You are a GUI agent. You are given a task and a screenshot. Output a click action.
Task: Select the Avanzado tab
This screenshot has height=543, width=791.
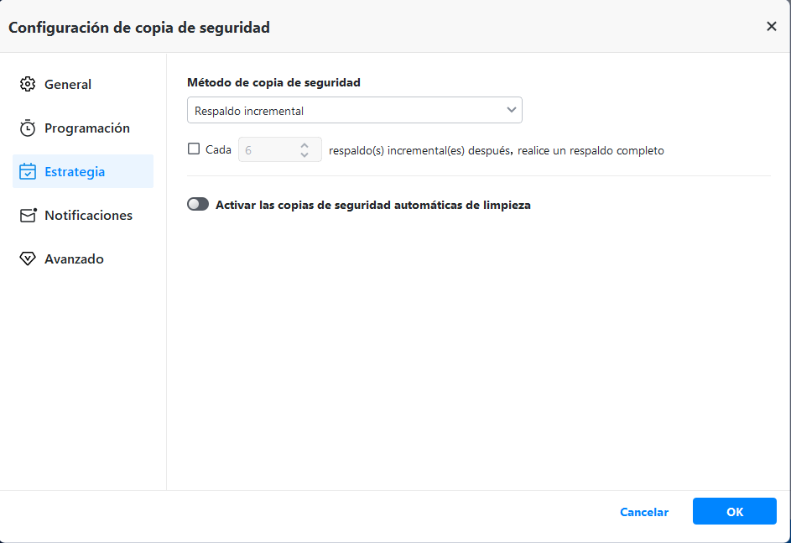pos(74,259)
